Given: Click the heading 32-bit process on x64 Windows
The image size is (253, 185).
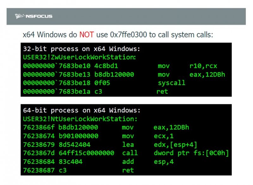Looking at the screenshot, I should click(x=82, y=49).
